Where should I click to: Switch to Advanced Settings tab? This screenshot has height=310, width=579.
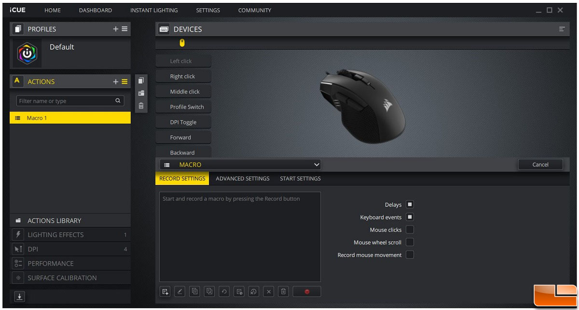tap(243, 178)
